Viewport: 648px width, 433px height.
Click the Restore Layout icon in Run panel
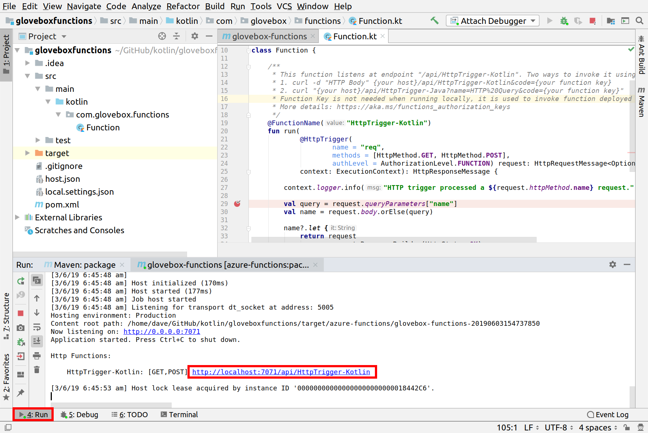tap(21, 375)
